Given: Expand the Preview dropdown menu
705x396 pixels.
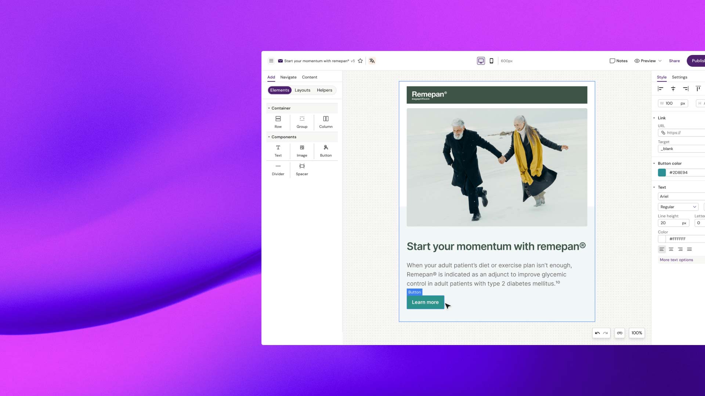Looking at the screenshot, I should click(660, 61).
